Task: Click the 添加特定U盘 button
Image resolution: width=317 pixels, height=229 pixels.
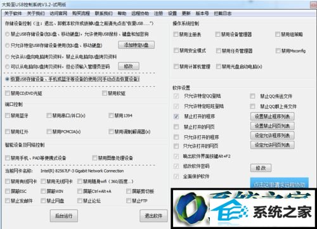Action: [136, 45]
